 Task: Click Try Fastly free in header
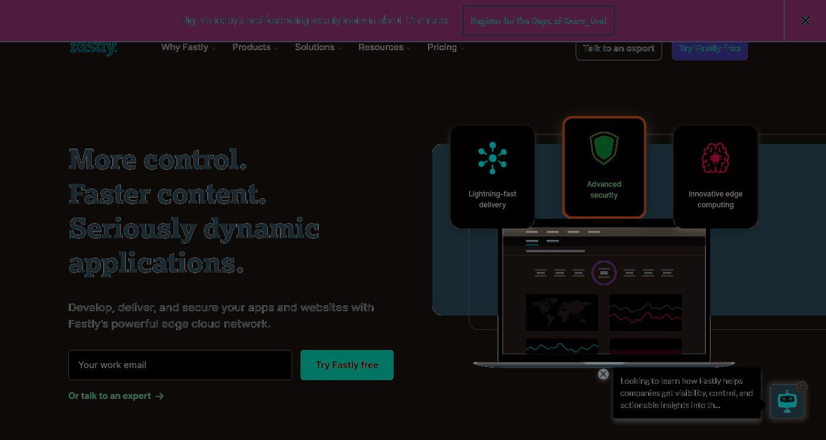710,48
